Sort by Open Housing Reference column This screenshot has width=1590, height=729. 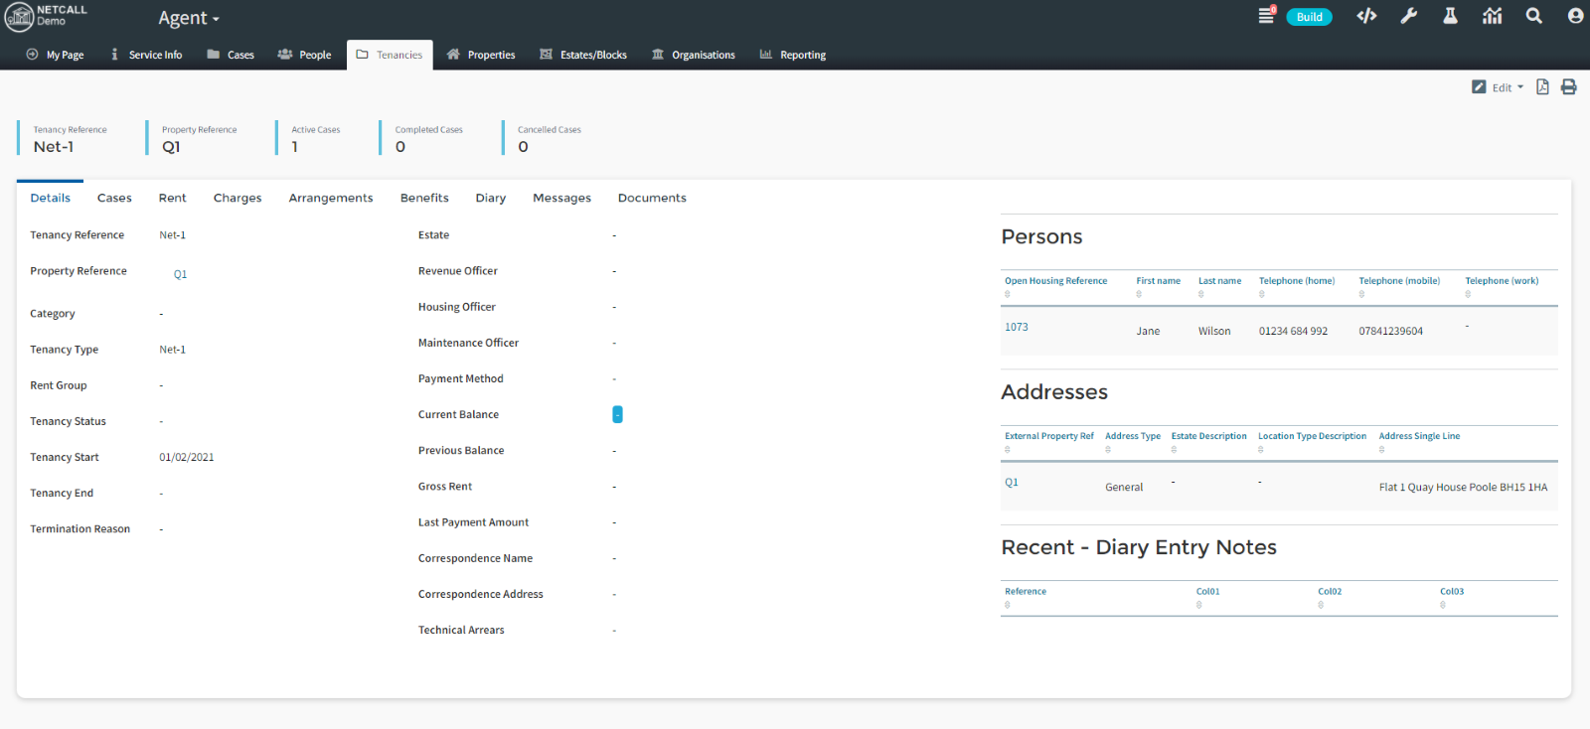(x=1055, y=281)
